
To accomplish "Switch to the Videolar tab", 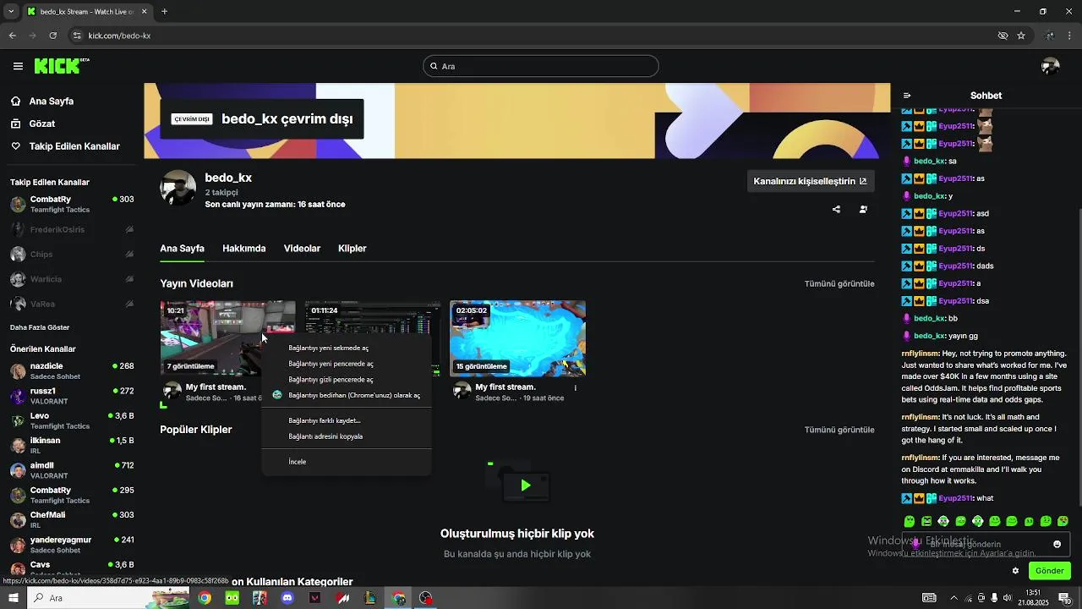I will click(x=302, y=249).
